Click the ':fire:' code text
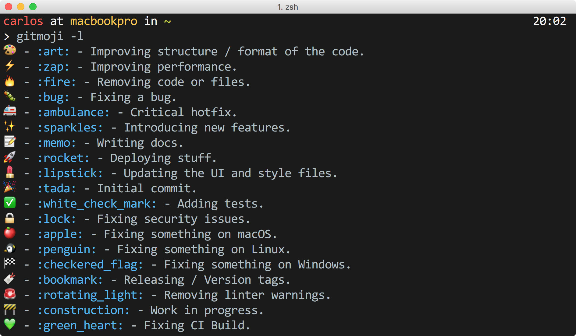The width and height of the screenshot is (576, 336). pos(57,82)
